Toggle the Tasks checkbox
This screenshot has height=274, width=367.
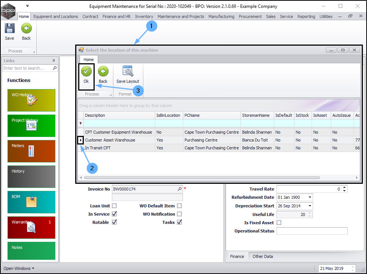pyautogui.click(x=179, y=222)
